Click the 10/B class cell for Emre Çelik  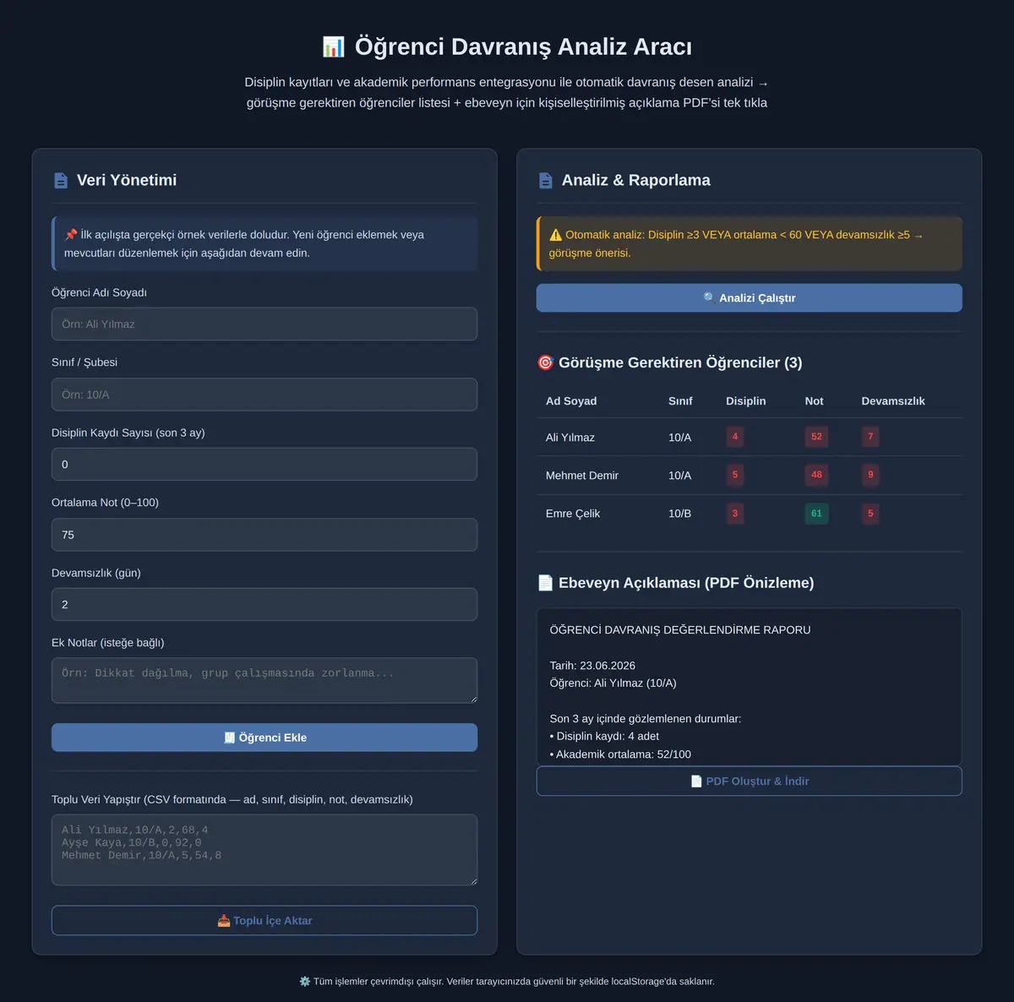[680, 514]
